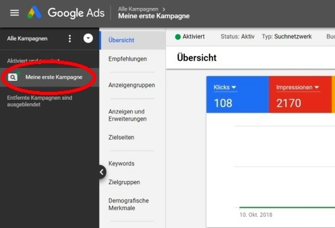Open Anzeigen und Erweiterungen
The height and width of the screenshot is (228, 335).
click(127, 115)
